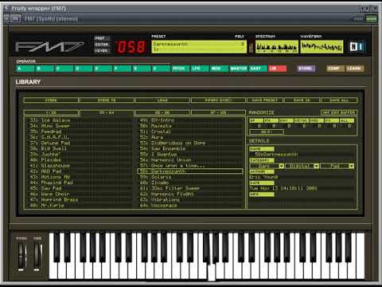
Task: Open Operator E page
Action: (x=103, y=69)
